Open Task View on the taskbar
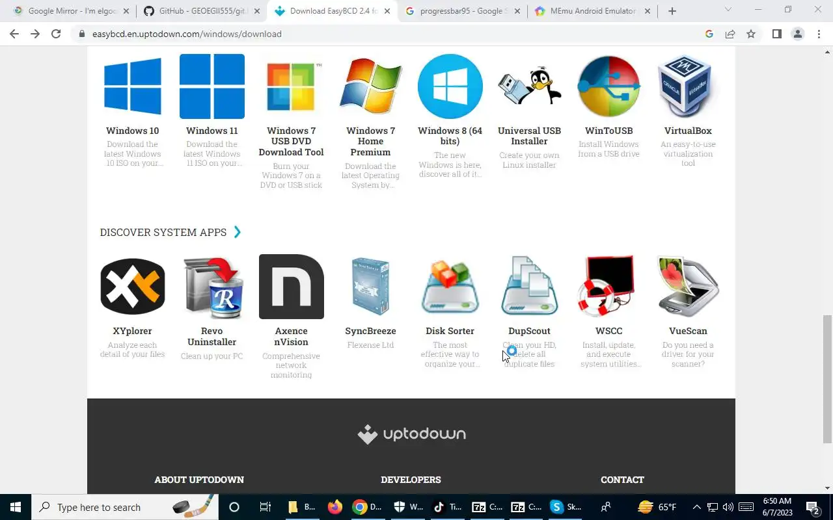 click(x=265, y=507)
